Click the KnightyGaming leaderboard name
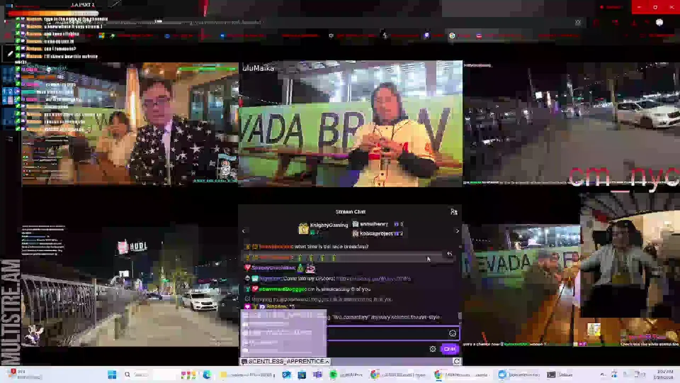Image resolution: width=680 pixels, height=383 pixels. (x=329, y=225)
